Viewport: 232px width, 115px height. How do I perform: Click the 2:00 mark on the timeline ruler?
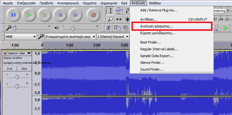[97, 45]
